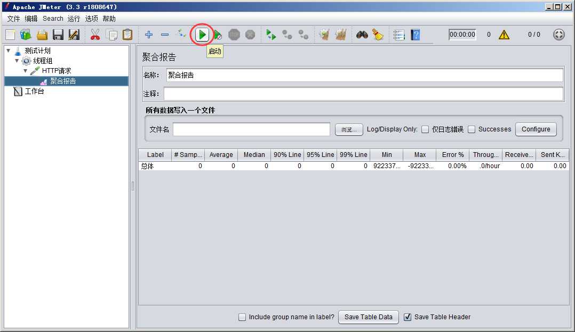Collapse the 线程组 tree node arrow
This screenshot has height=332, width=575.
(x=17, y=61)
